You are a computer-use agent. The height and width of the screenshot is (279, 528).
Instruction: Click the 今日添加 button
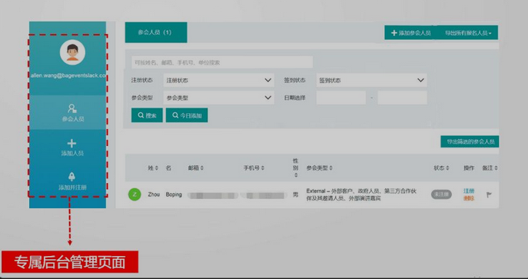[x=187, y=115]
